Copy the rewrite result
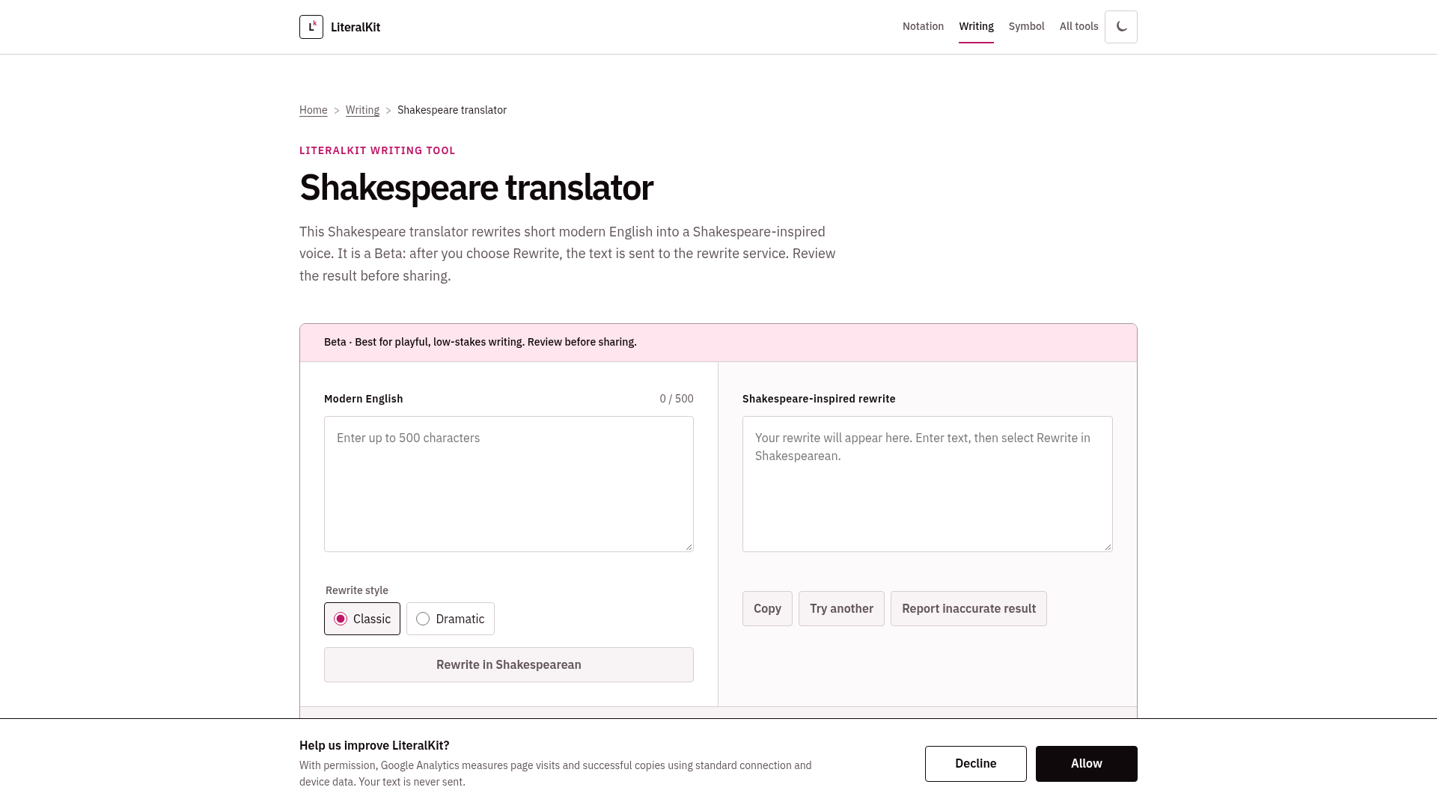The image size is (1437, 808). point(767,608)
